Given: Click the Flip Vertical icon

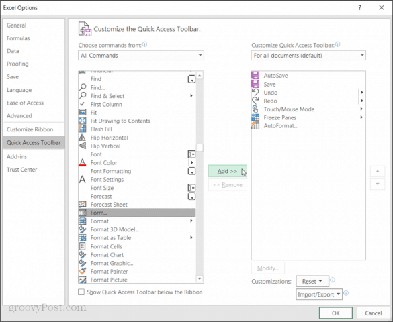Looking at the screenshot, I should (x=83, y=146).
